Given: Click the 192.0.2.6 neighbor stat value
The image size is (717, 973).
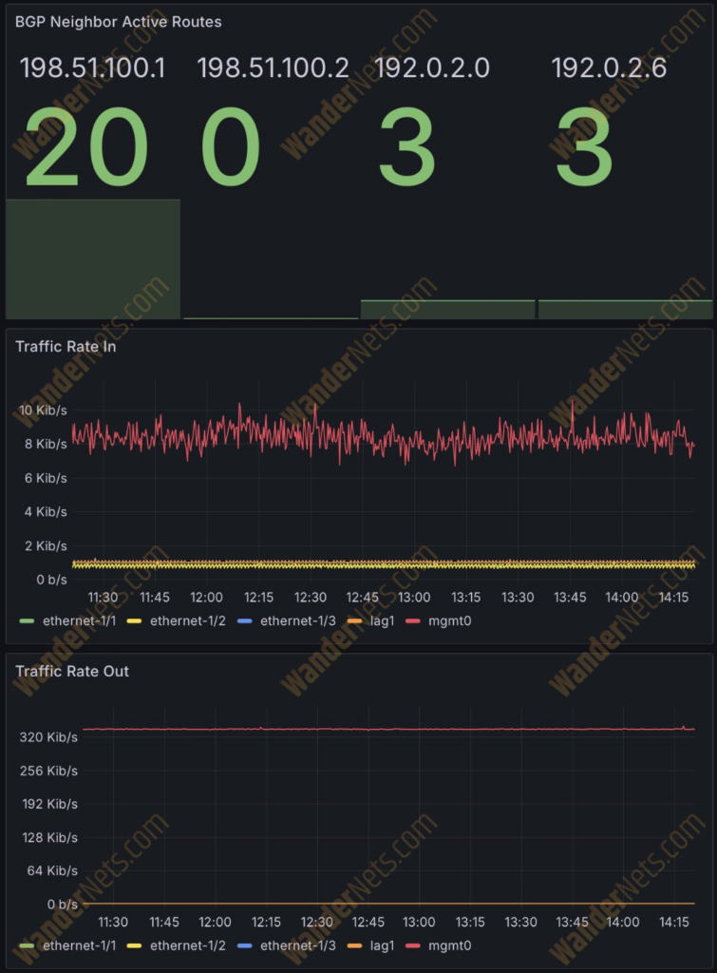Looking at the screenshot, I should pyautogui.click(x=583, y=147).
